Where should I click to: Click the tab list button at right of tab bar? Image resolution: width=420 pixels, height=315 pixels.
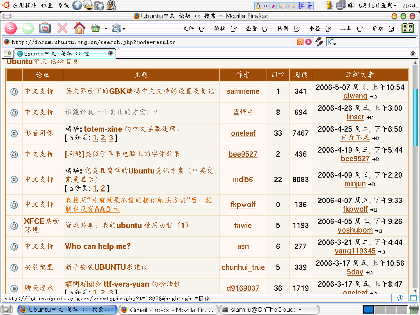[x=413, y=54]
